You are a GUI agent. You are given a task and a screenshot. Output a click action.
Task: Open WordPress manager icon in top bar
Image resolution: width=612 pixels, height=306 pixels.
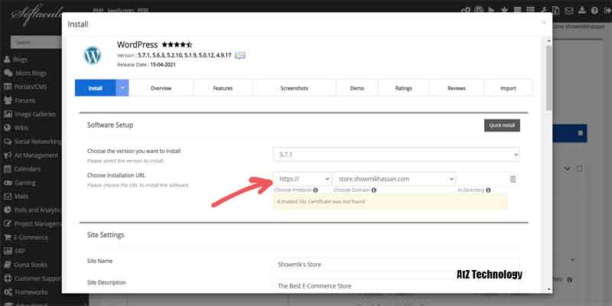[479, 11]
